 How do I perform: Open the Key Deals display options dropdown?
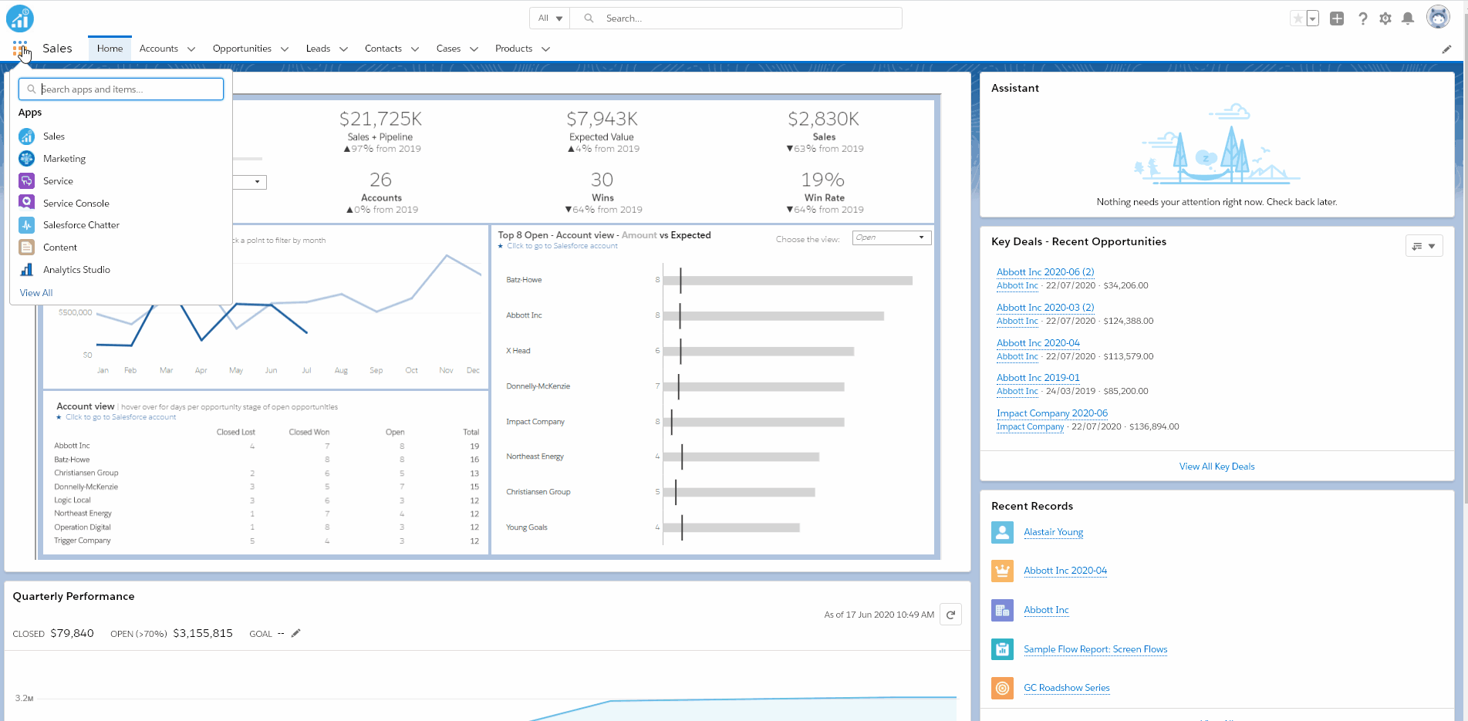[x=1424, y=246]
